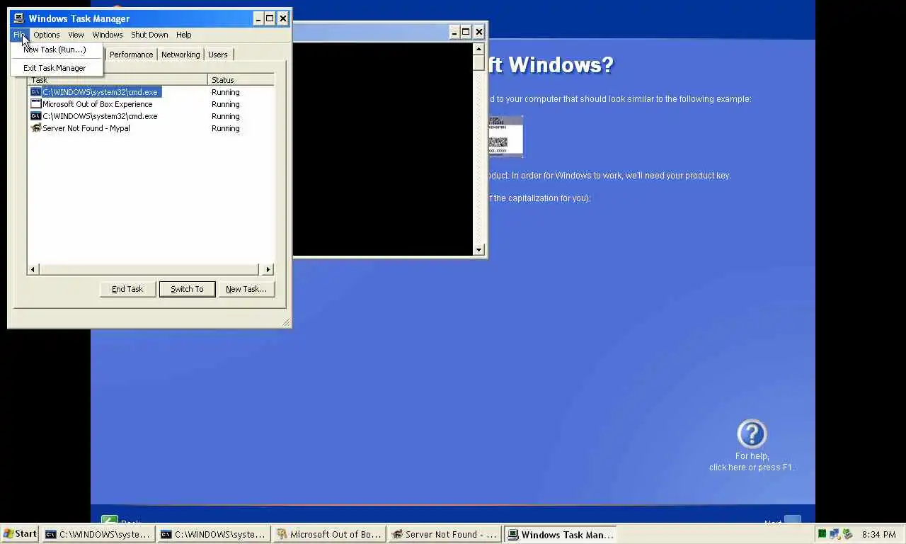Click the Out of Box Experience task icon
Viewport: 906px width, 544px height.
tap(36, 104)
